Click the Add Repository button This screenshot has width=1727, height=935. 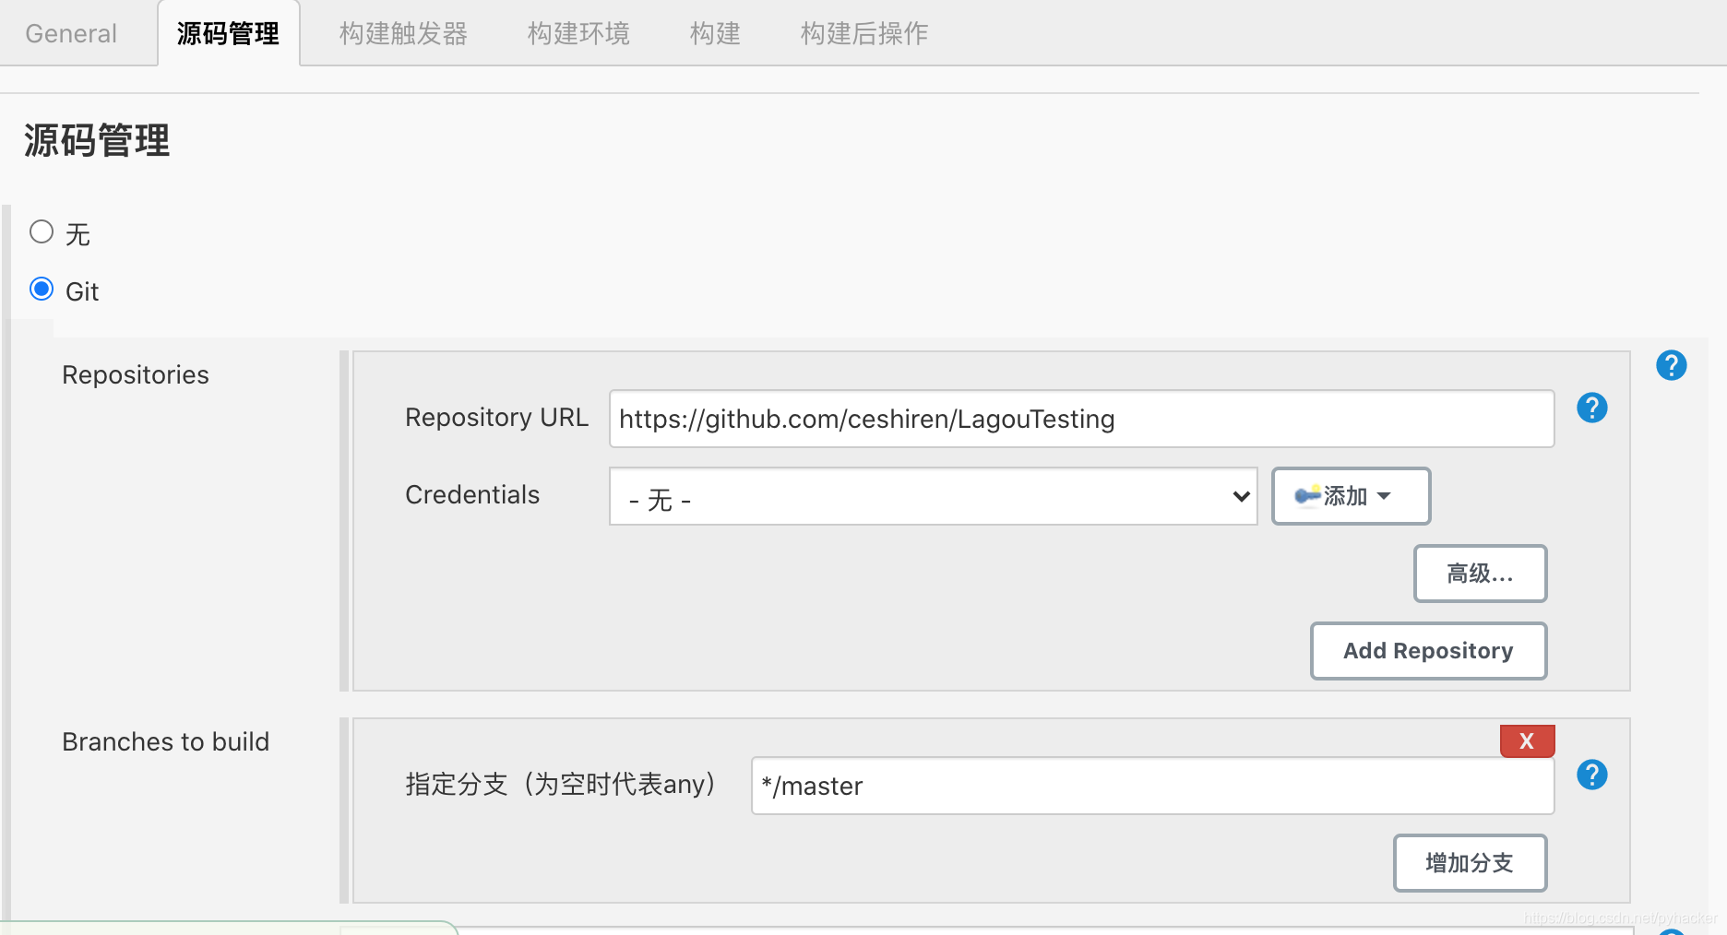pyautogui.click(x=1428, y=651)
